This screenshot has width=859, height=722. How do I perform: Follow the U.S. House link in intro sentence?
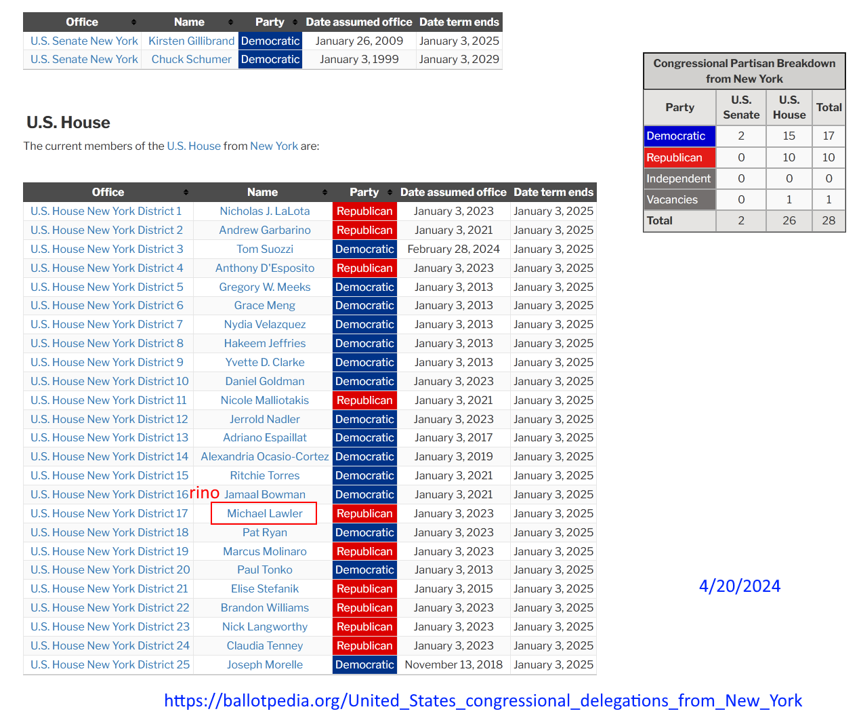pyautogui.click(x=194, y=146)
